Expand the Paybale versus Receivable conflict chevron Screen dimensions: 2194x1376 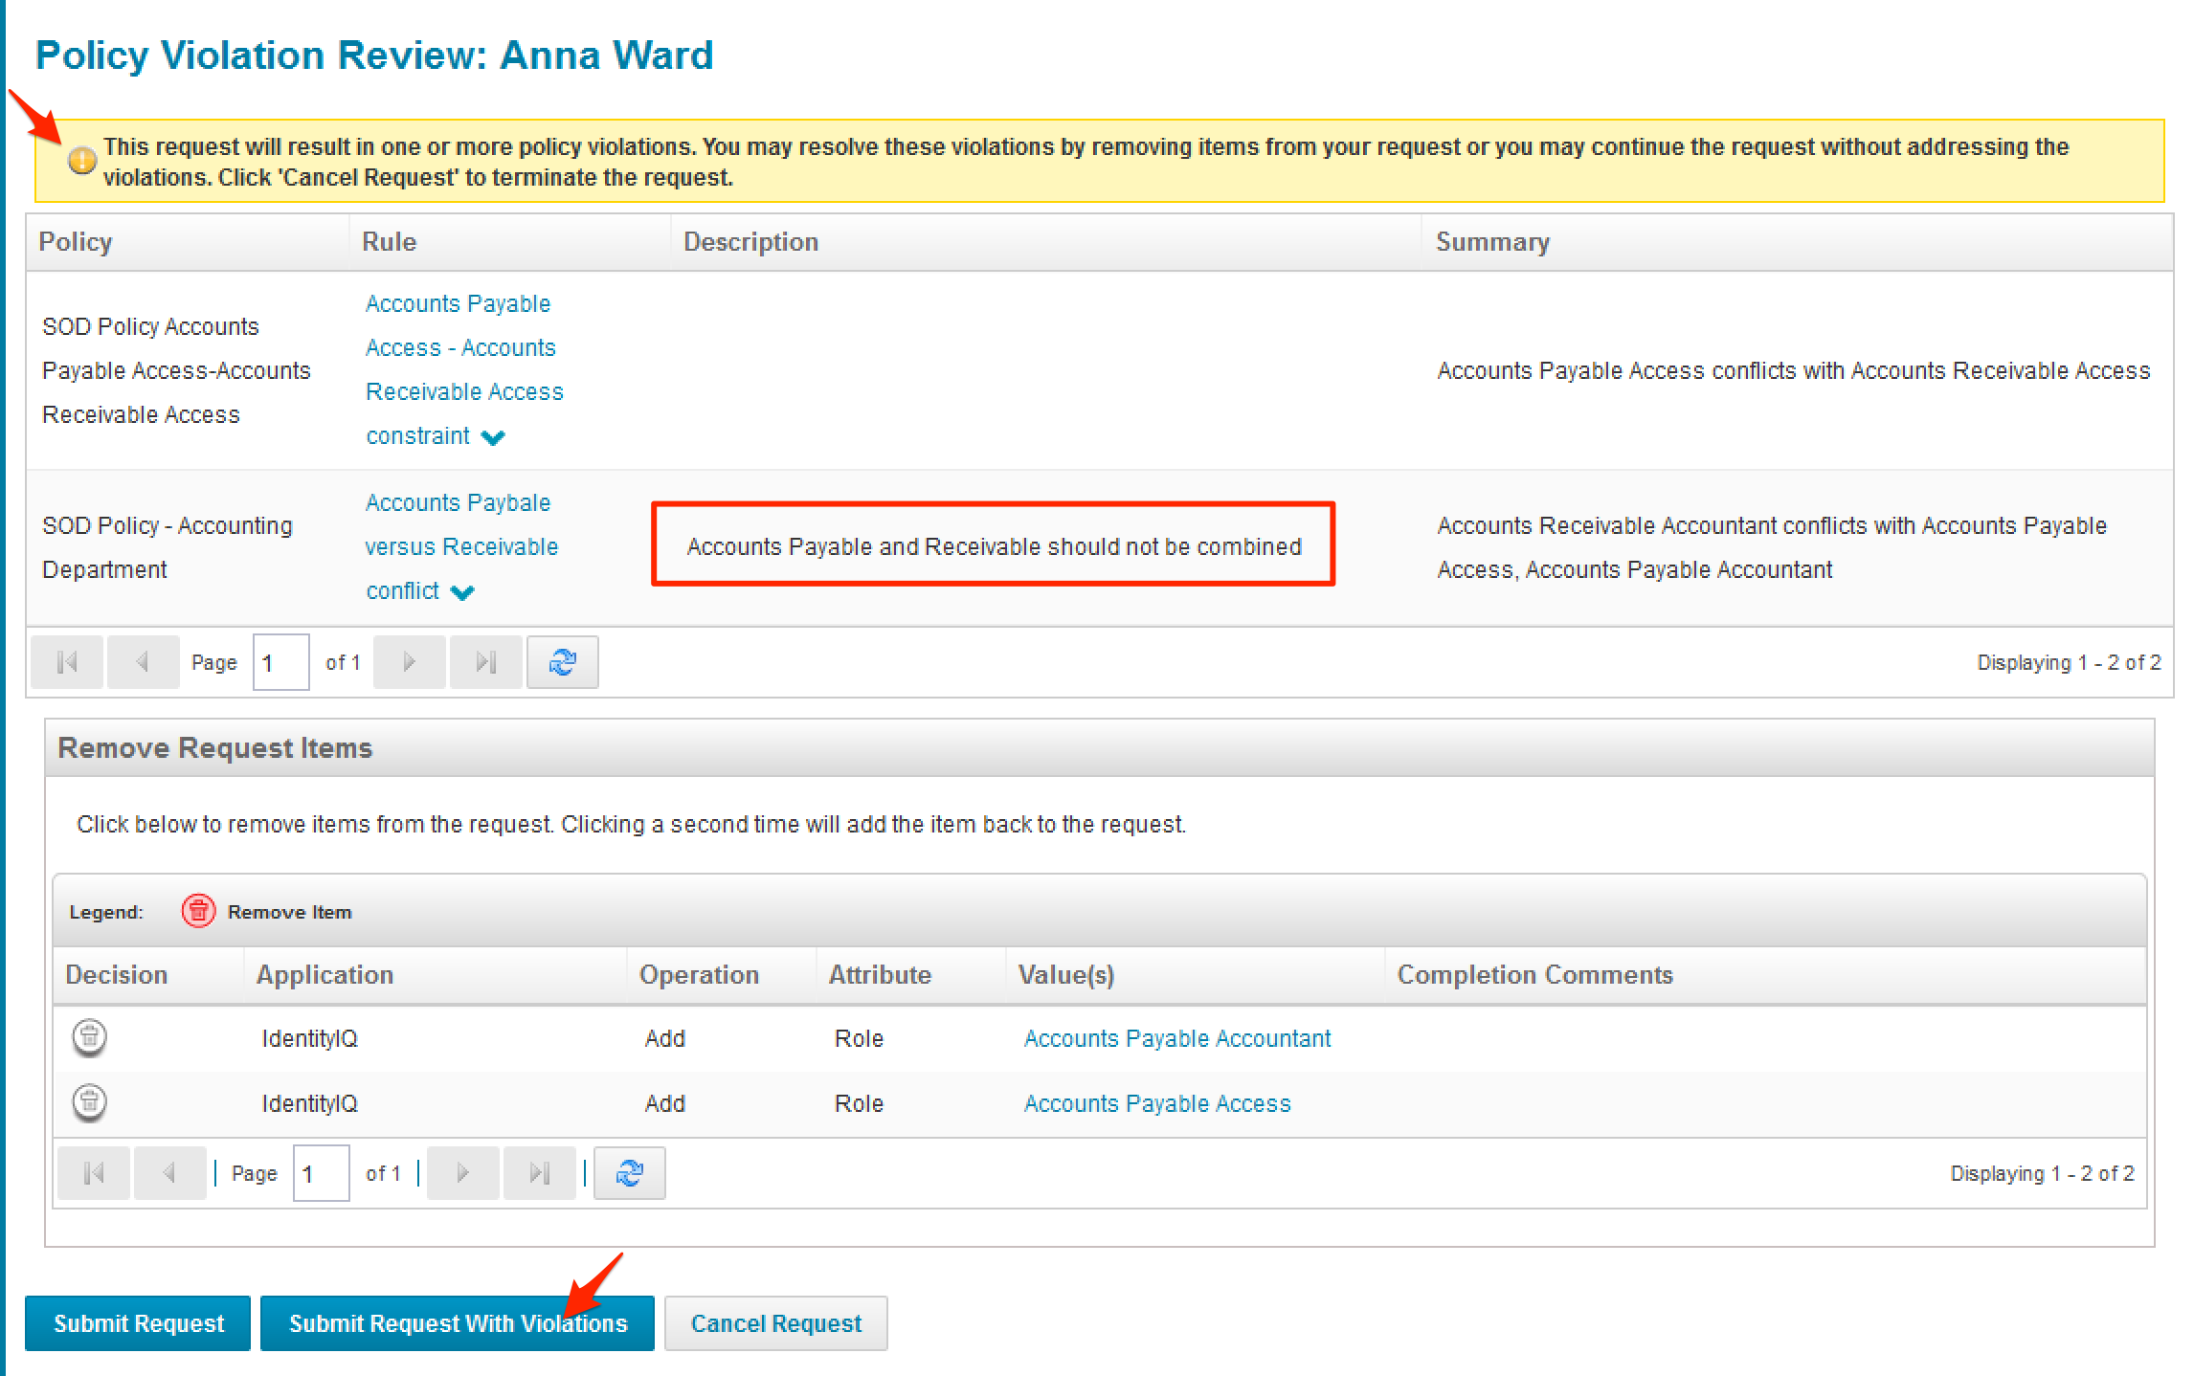462,593
